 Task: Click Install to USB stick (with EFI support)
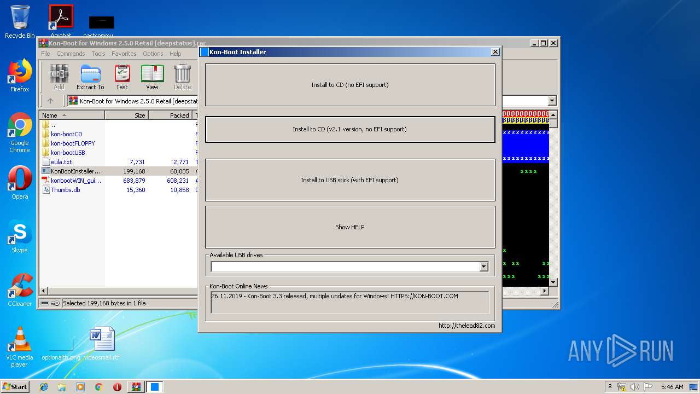[x=350, y=180]
